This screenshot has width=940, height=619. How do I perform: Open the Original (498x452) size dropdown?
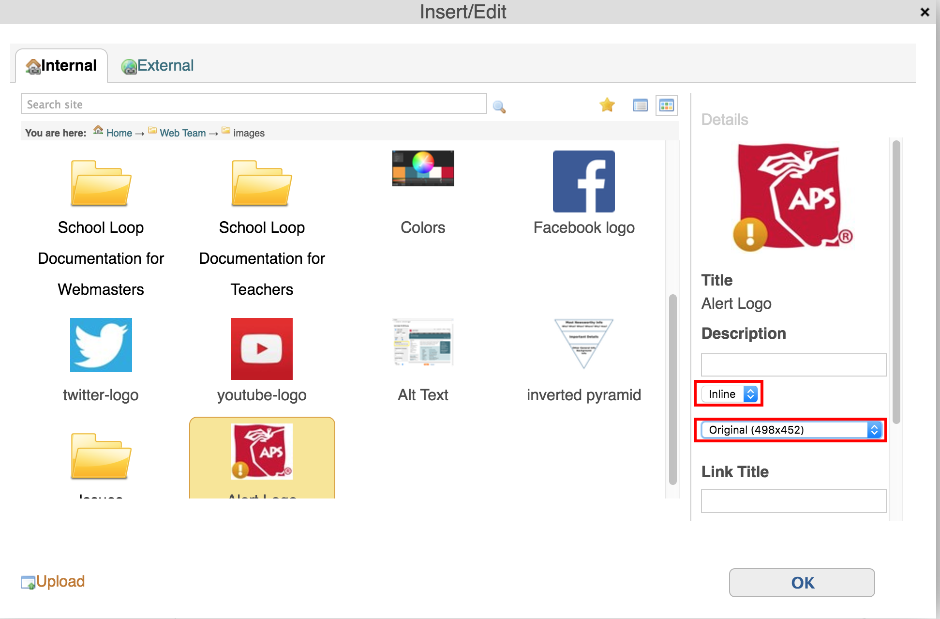pyautogui.click(x=791, y=430)
